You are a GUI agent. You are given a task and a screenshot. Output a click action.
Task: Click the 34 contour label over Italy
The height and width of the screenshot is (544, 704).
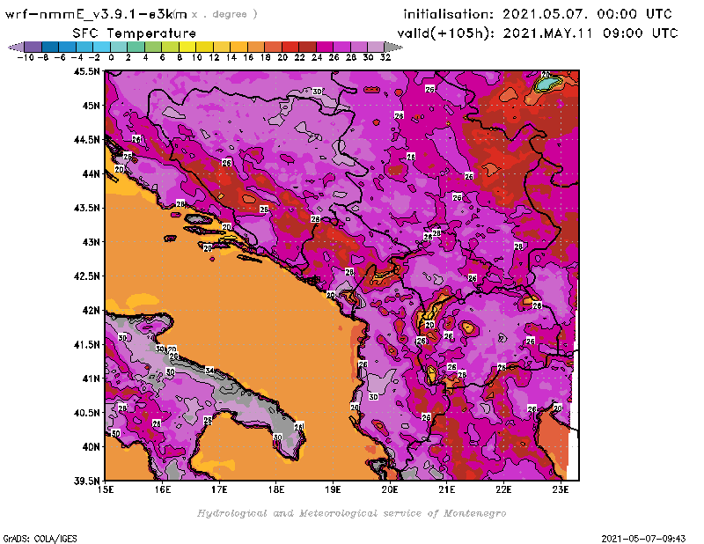(209, 371)
